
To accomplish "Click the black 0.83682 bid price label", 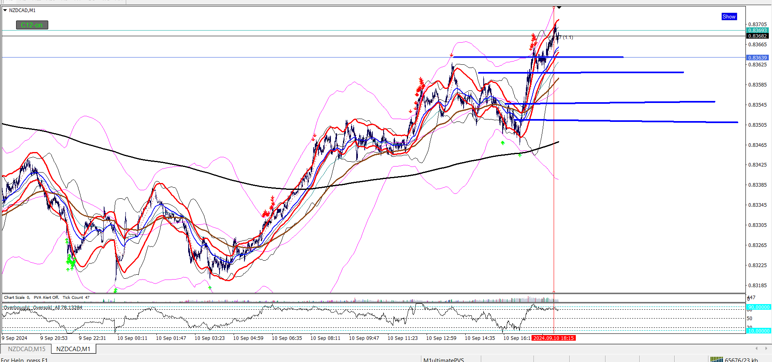I will tap(758, 36).
